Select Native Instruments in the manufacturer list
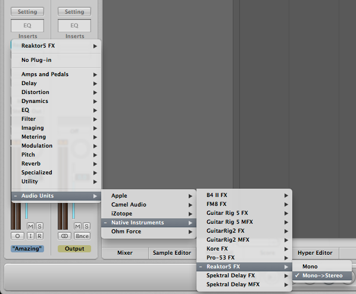 point(149,223)
